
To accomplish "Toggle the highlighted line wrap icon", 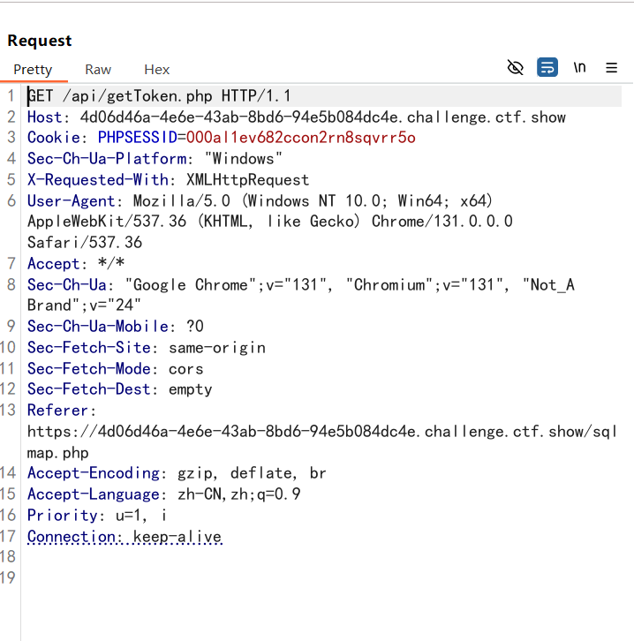I will point(547,67).
